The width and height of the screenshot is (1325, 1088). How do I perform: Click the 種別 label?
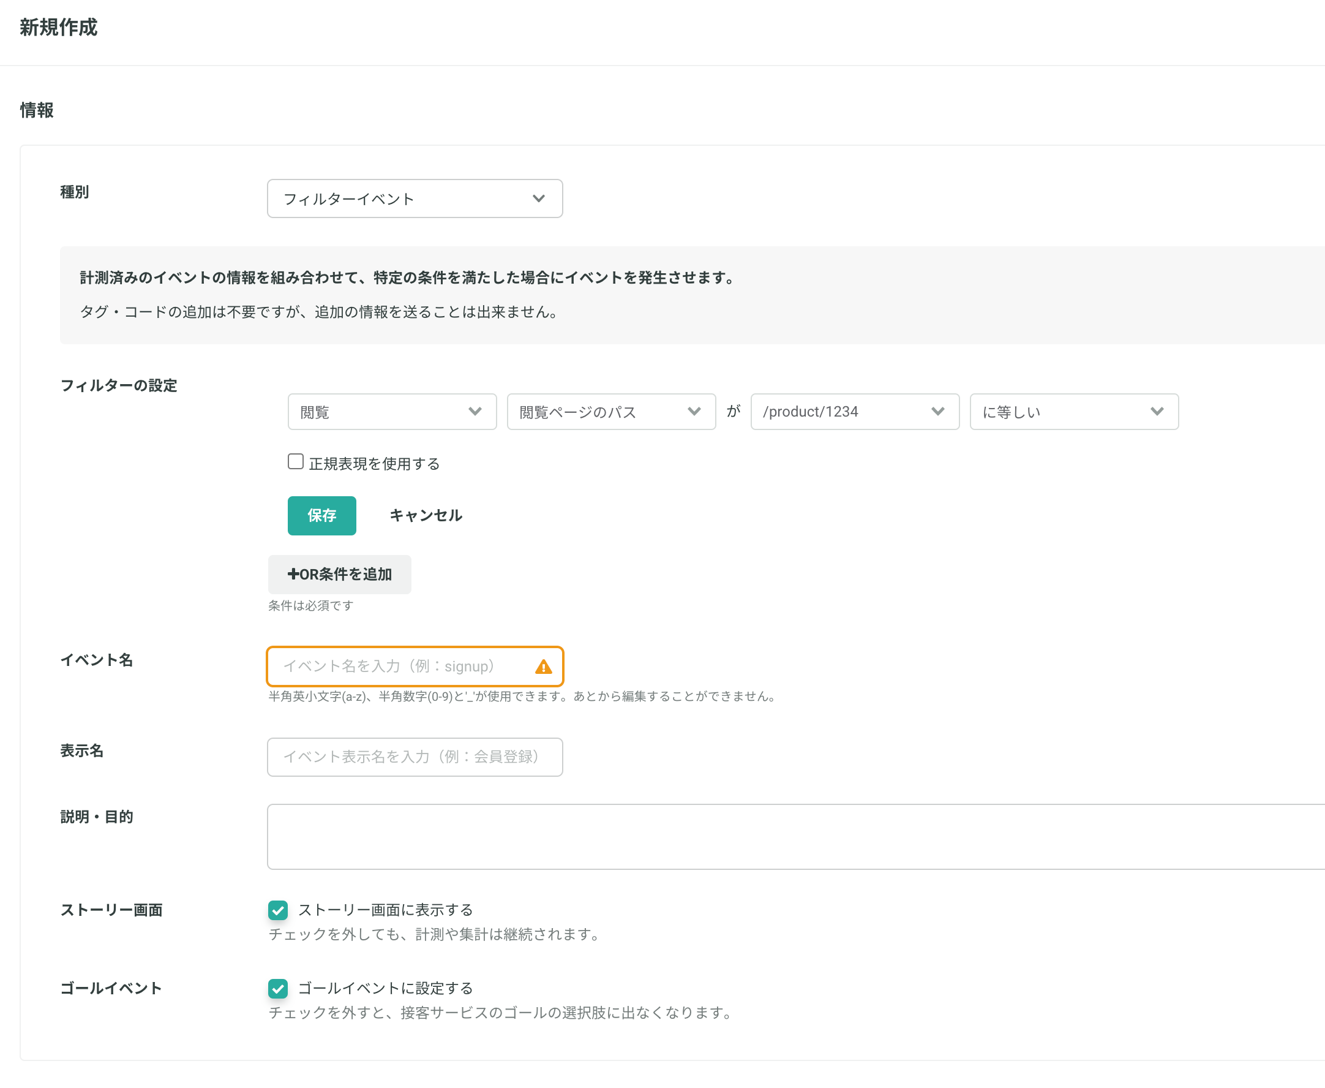pos(75,192)
